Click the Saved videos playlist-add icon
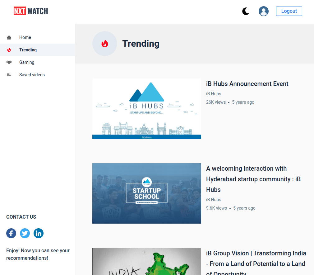 click(x=9, y=75)
